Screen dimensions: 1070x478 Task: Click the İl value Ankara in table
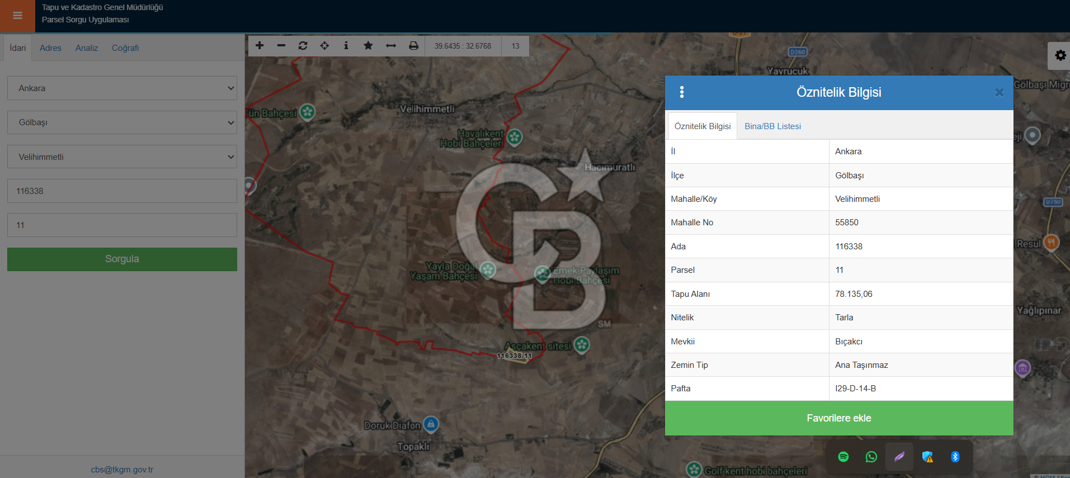pyautogui.click(x=849, y=152)
